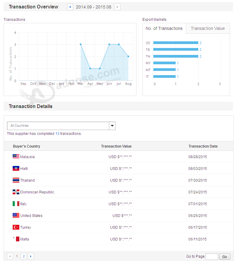The height and width of the screenshot is (261, 236).
Task: Click the 06/26/2015 transaction date
Action: [198, 216]
